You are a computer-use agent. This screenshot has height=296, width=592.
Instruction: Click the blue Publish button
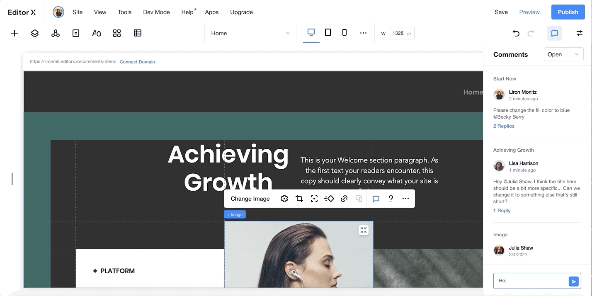[x=568, y=12]
